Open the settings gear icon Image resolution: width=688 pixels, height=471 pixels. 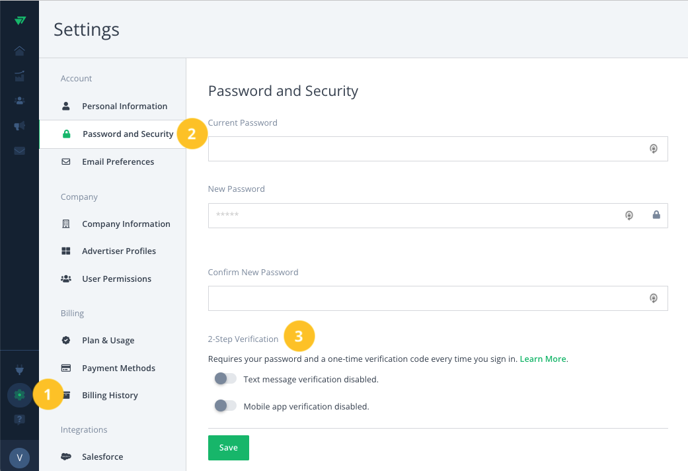coord(19,395)
